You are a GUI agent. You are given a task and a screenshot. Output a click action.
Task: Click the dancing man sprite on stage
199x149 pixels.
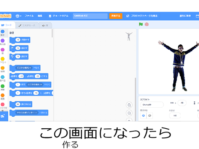[179, 66]
